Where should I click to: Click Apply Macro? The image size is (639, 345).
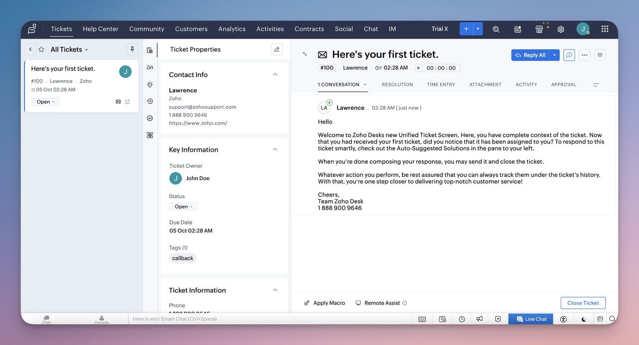click(x=324, y=303)
